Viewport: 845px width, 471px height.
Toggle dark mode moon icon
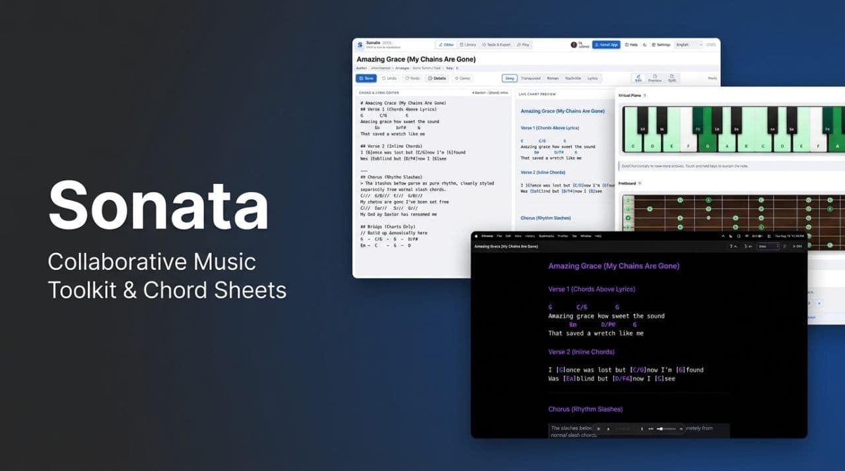click(x=645, y=45)
